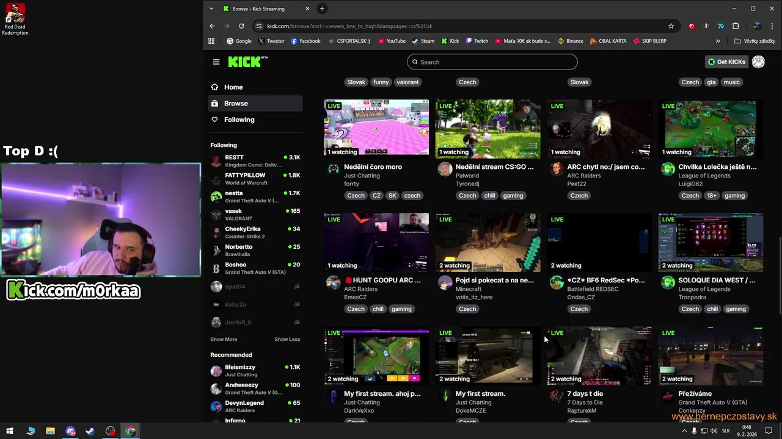This screenshot has height=439, width=782.
Task: Click votis_itz_here's channel avatar
Action: tap(445, 282)
